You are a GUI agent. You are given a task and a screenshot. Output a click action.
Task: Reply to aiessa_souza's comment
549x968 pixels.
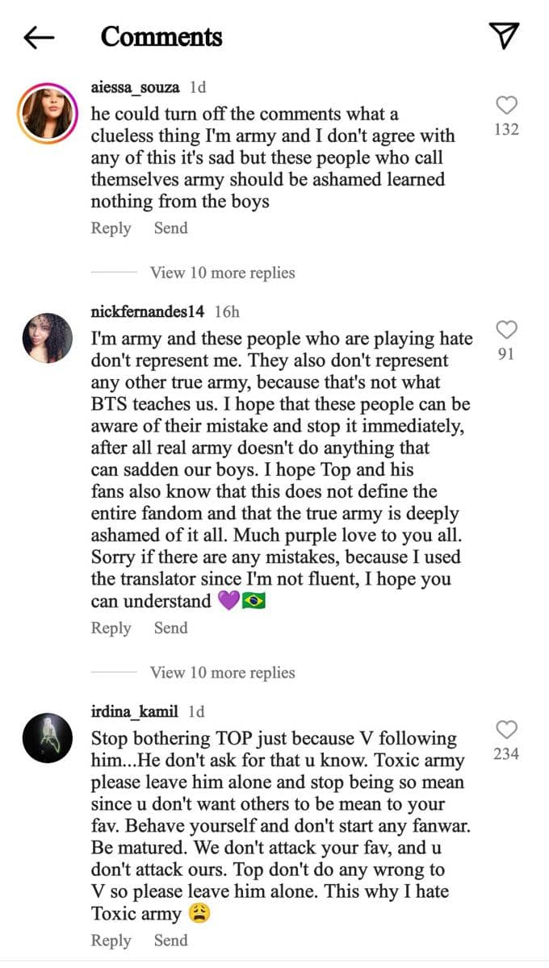pos(111,228)
